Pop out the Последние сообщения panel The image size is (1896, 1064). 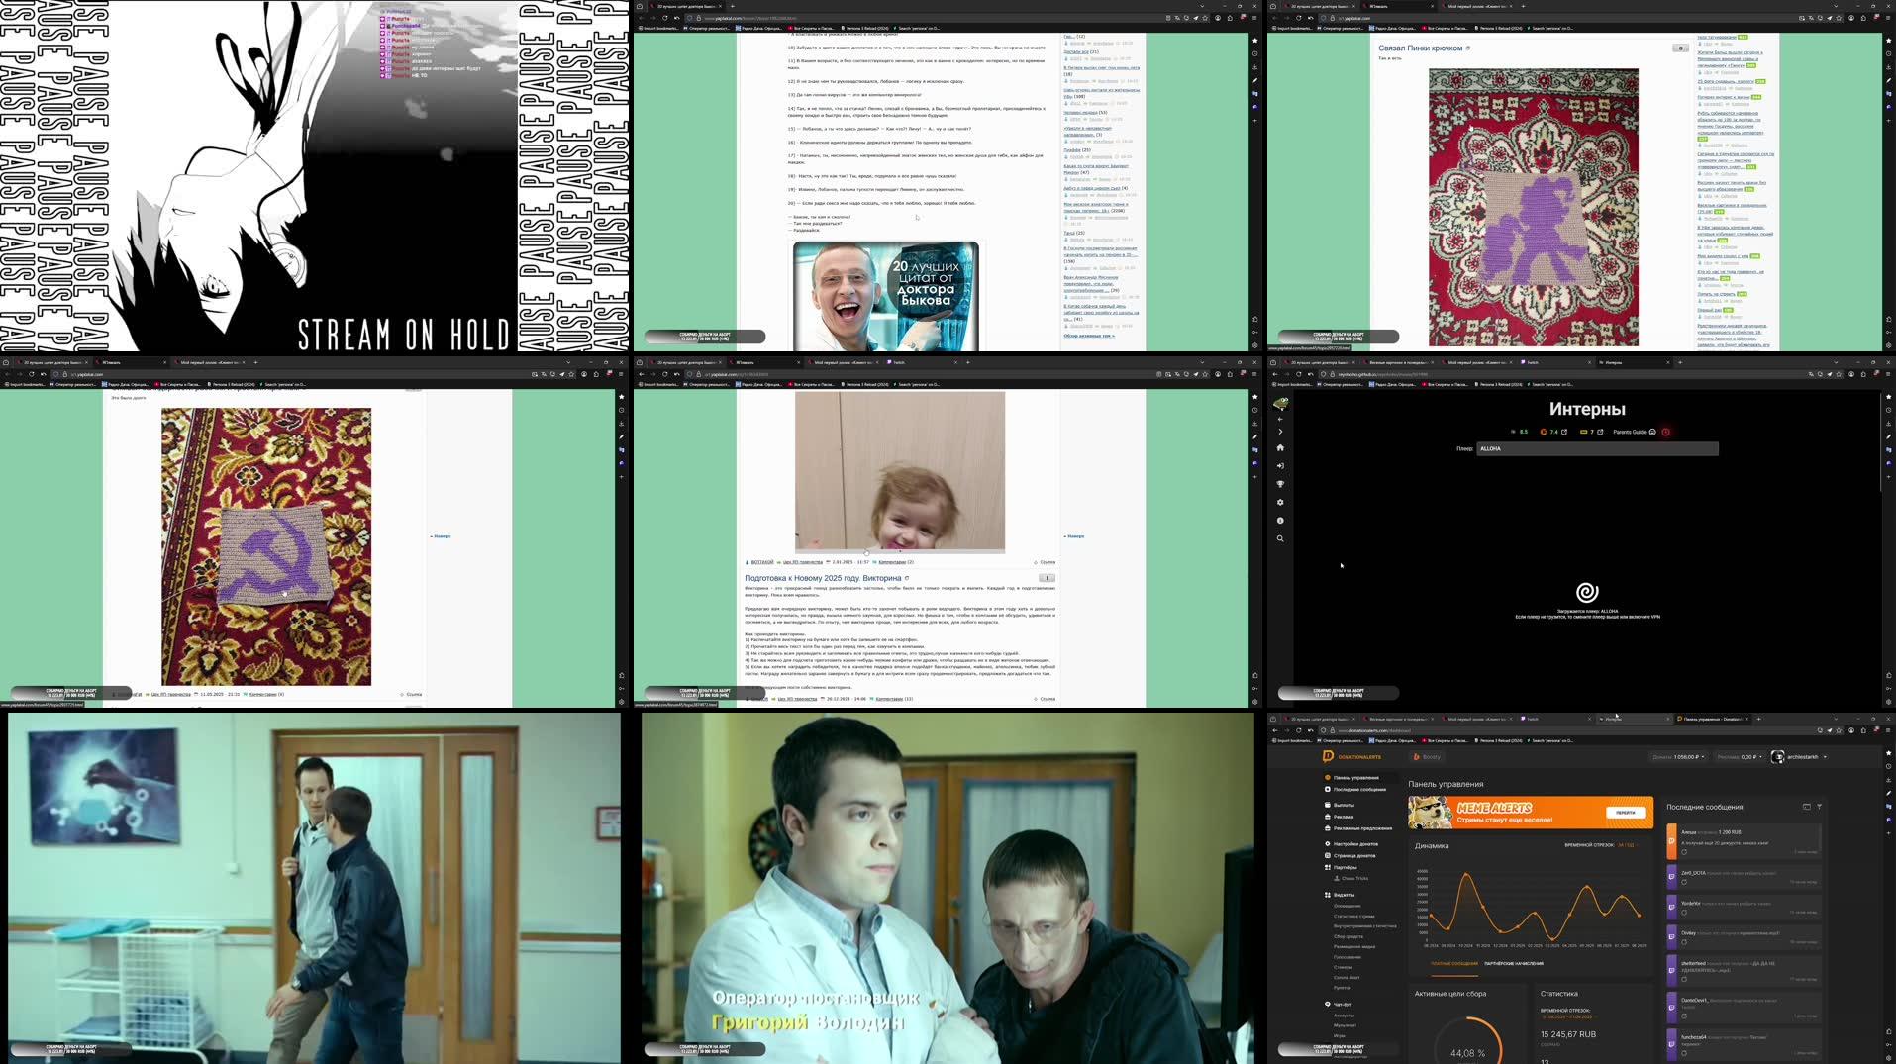[x=1806, y=807]
